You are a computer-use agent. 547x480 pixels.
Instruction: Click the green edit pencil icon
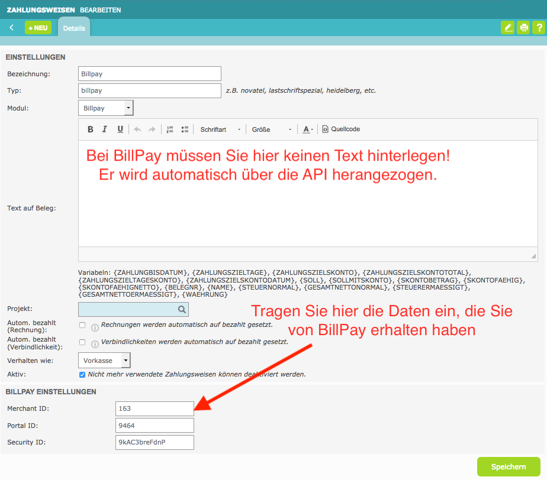(507, 28)
